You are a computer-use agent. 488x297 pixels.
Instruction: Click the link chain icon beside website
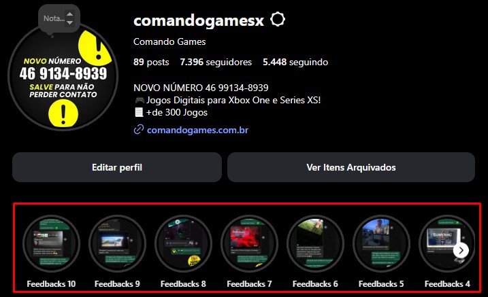[x=138, y=130]
